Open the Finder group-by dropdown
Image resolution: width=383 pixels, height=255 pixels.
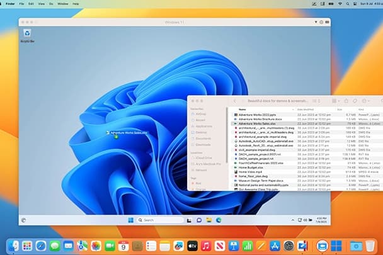[x=336, y=101]
